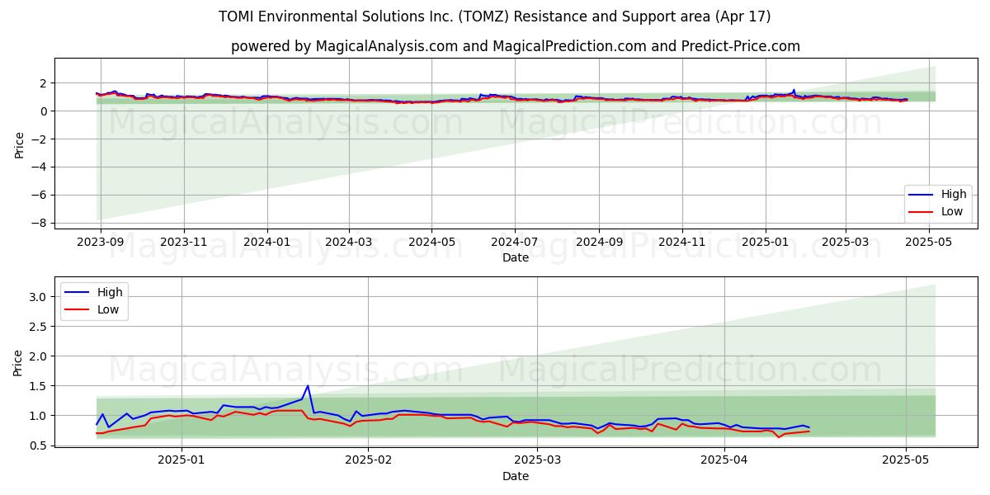
Task: Click the '2024-03' tick label
Action: point(348,243)
